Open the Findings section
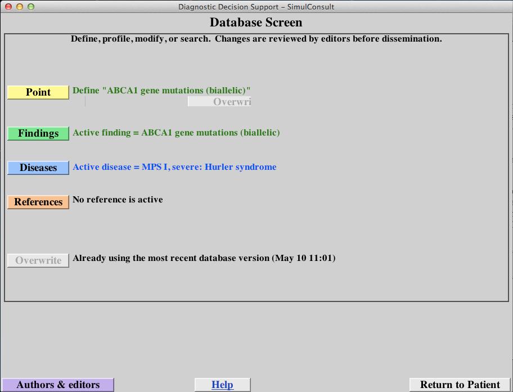513x392 pixels. tap(38, 133)
